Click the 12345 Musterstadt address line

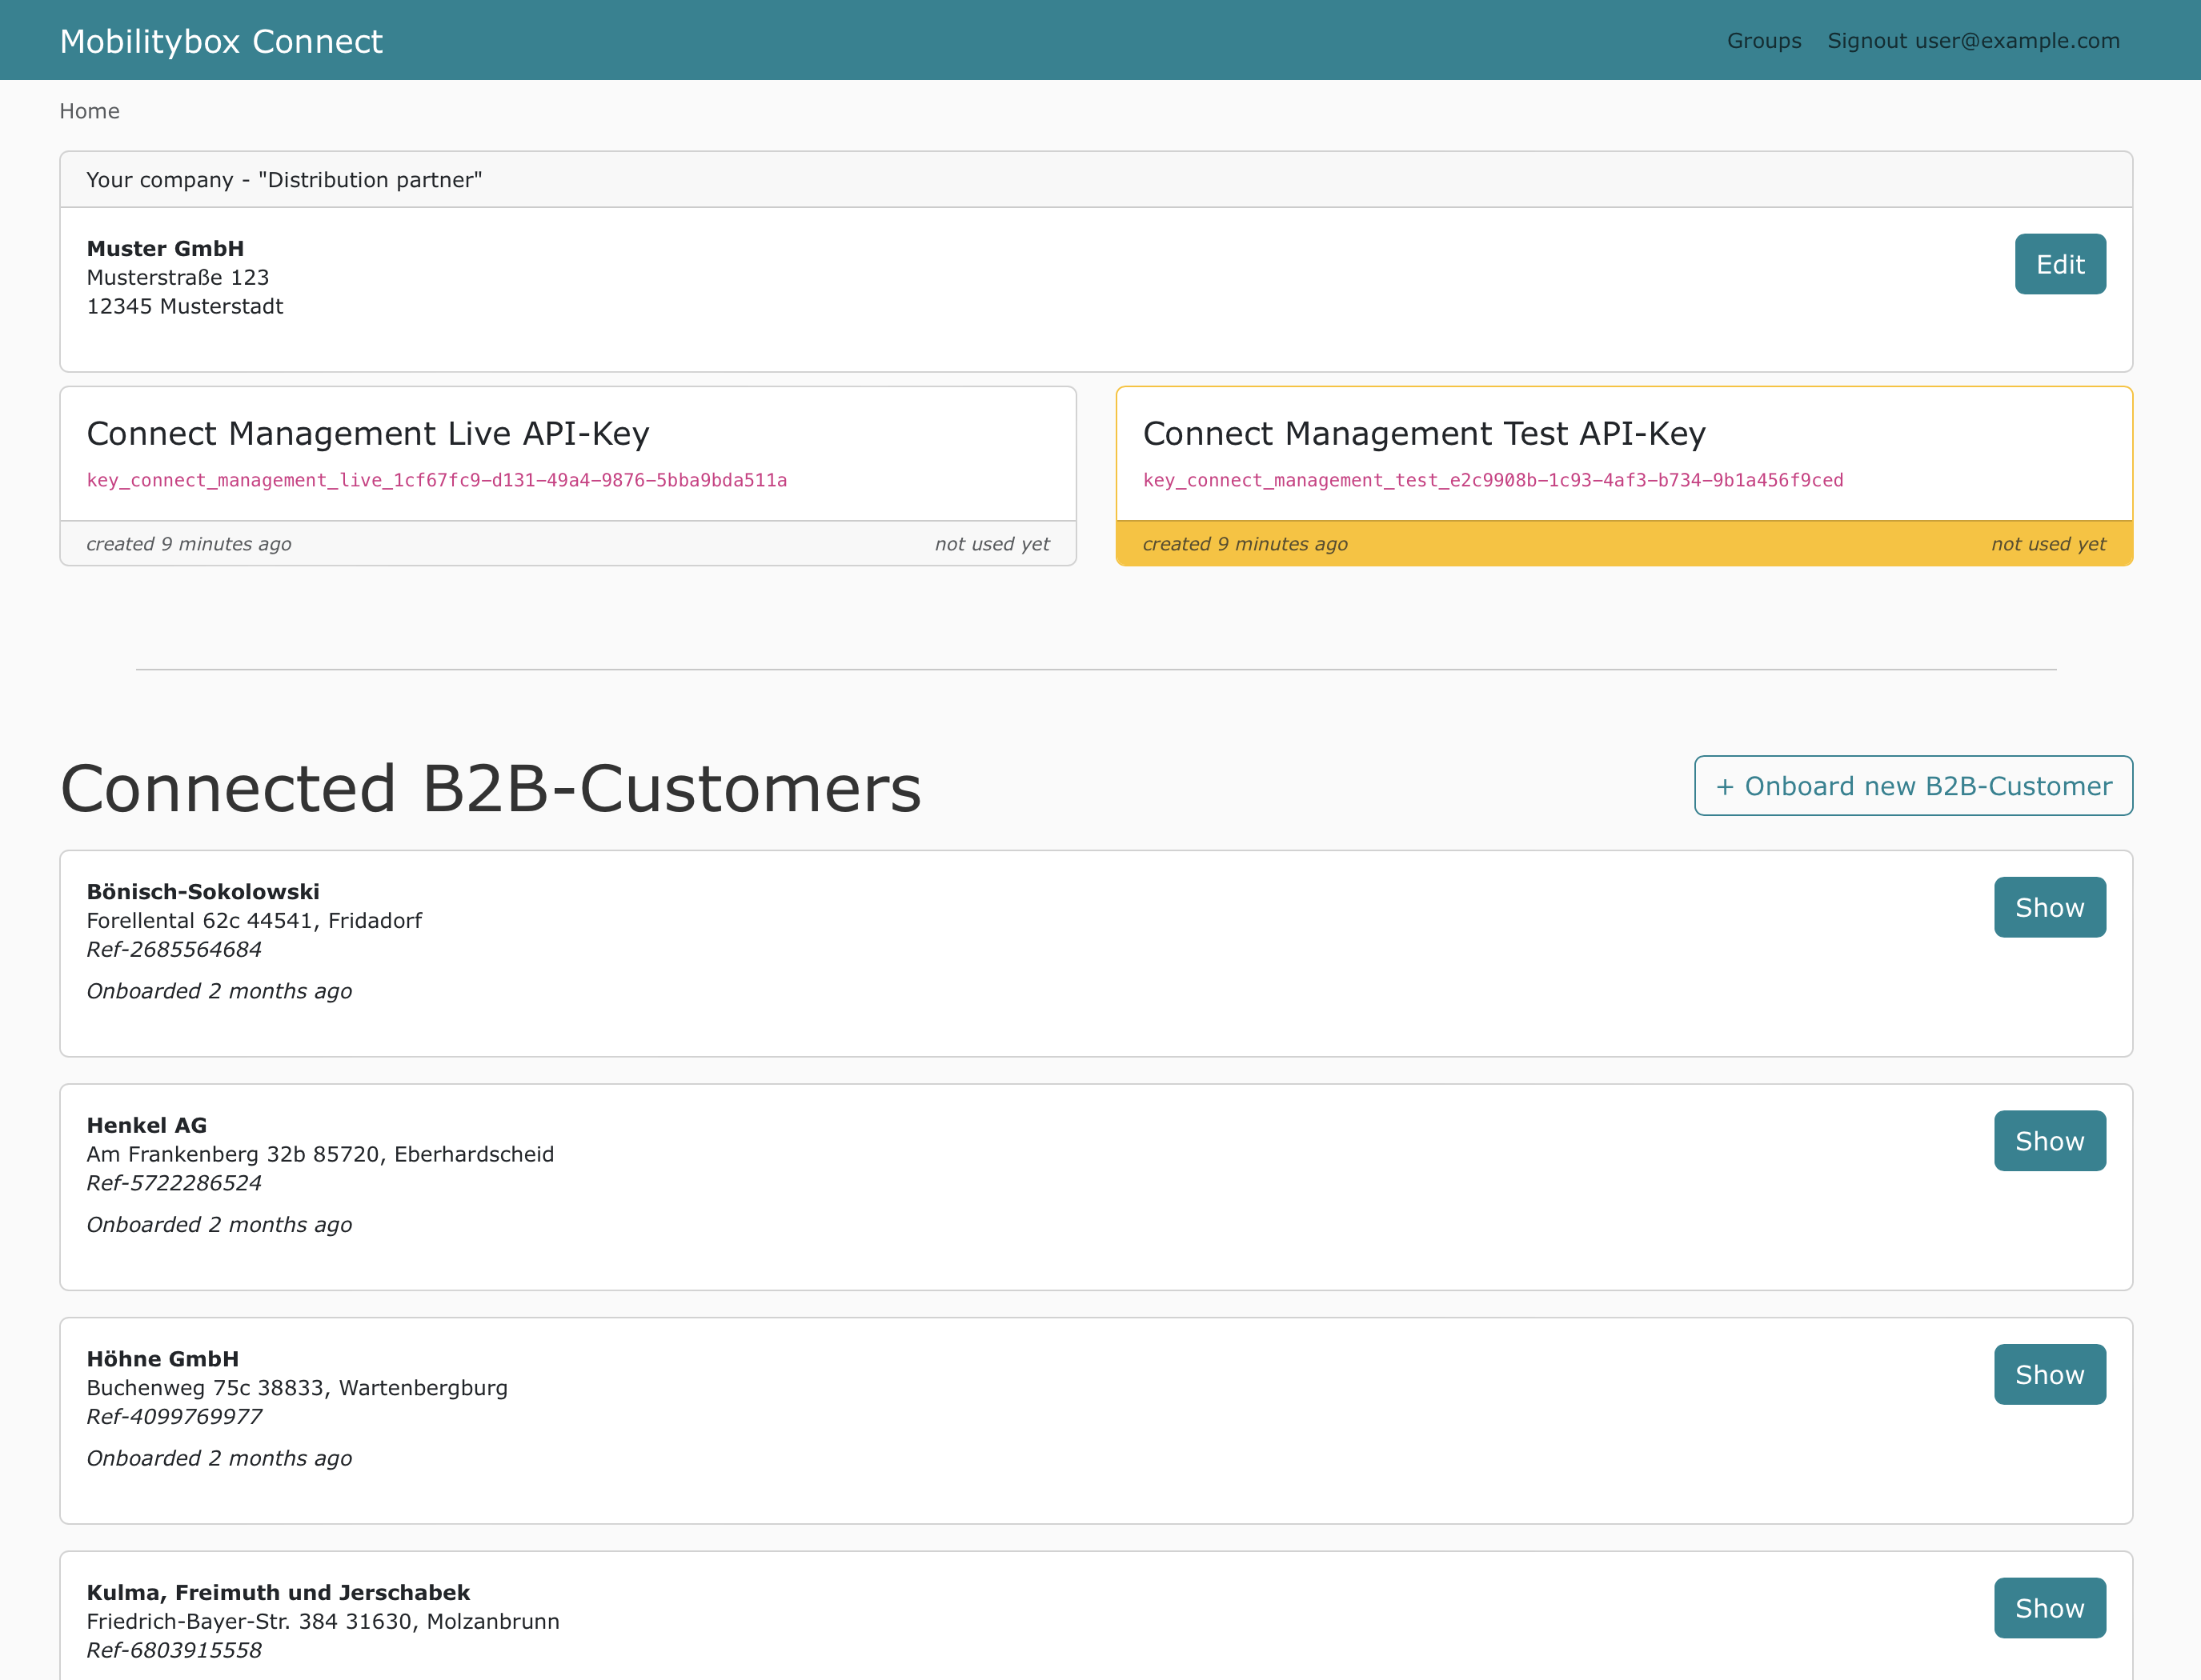[185, 306]
